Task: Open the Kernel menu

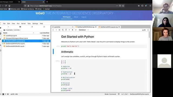Action: coord(24,23)
